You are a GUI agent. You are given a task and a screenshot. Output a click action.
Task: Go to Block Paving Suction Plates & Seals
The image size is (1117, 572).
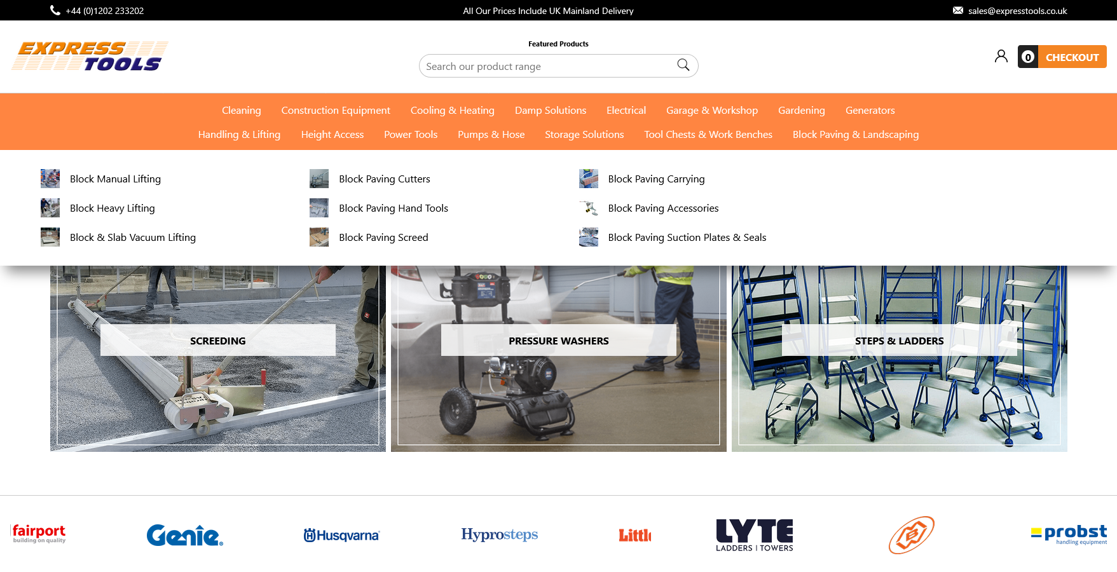[687, 238]
